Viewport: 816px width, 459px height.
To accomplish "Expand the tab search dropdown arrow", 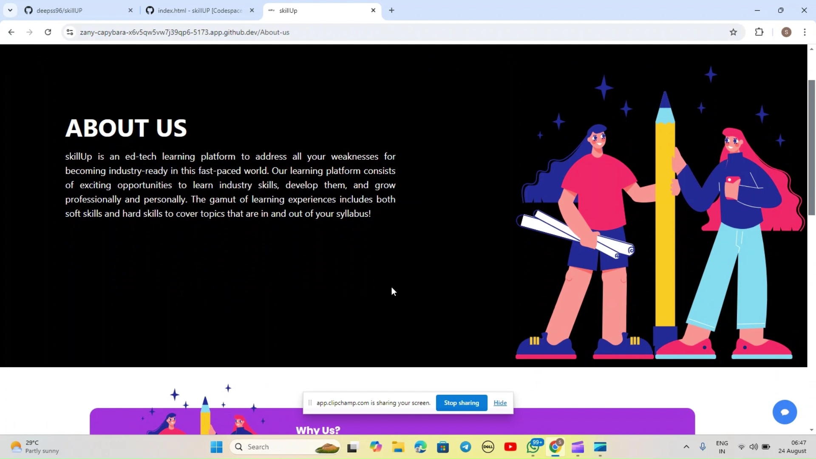I will [x=10, y=10].
